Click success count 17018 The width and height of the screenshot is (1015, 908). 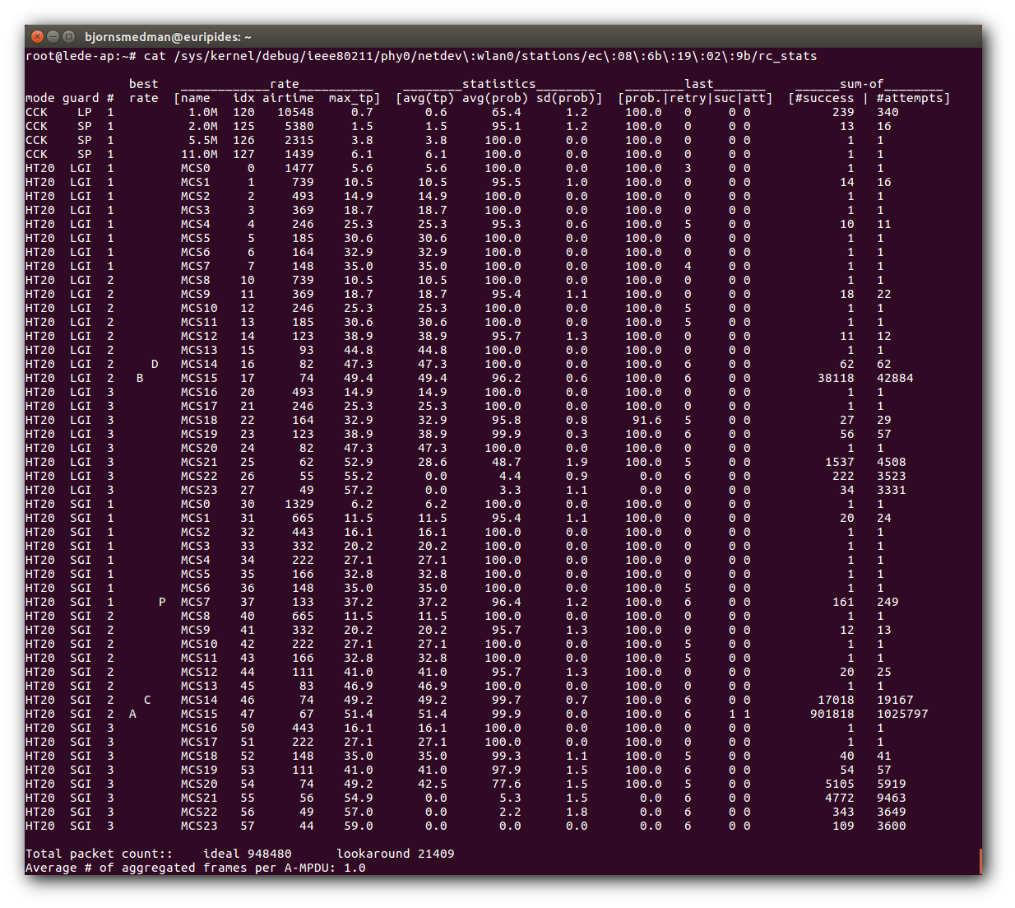836,700
